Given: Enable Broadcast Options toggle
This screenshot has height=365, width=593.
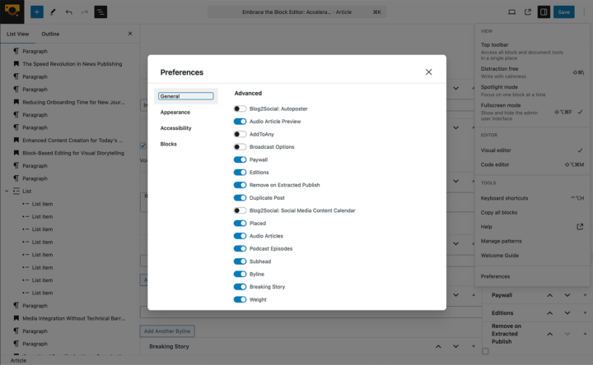Looking at the screenshot, I should pos(240,147).
